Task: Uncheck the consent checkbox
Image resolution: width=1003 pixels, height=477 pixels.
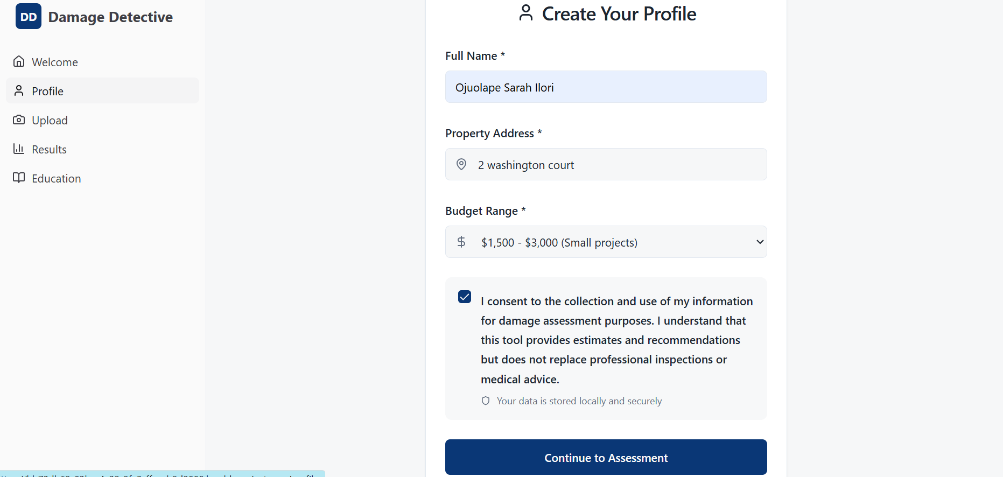Action: click(465, 297)
